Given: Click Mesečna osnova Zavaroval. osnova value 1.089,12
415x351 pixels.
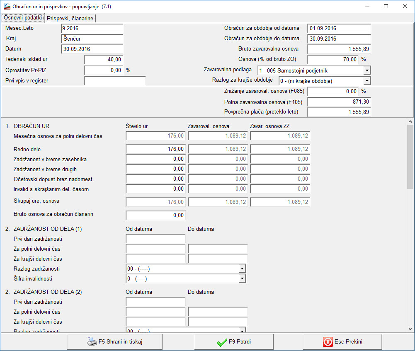Looking at the screenshot, I should 218,136.
